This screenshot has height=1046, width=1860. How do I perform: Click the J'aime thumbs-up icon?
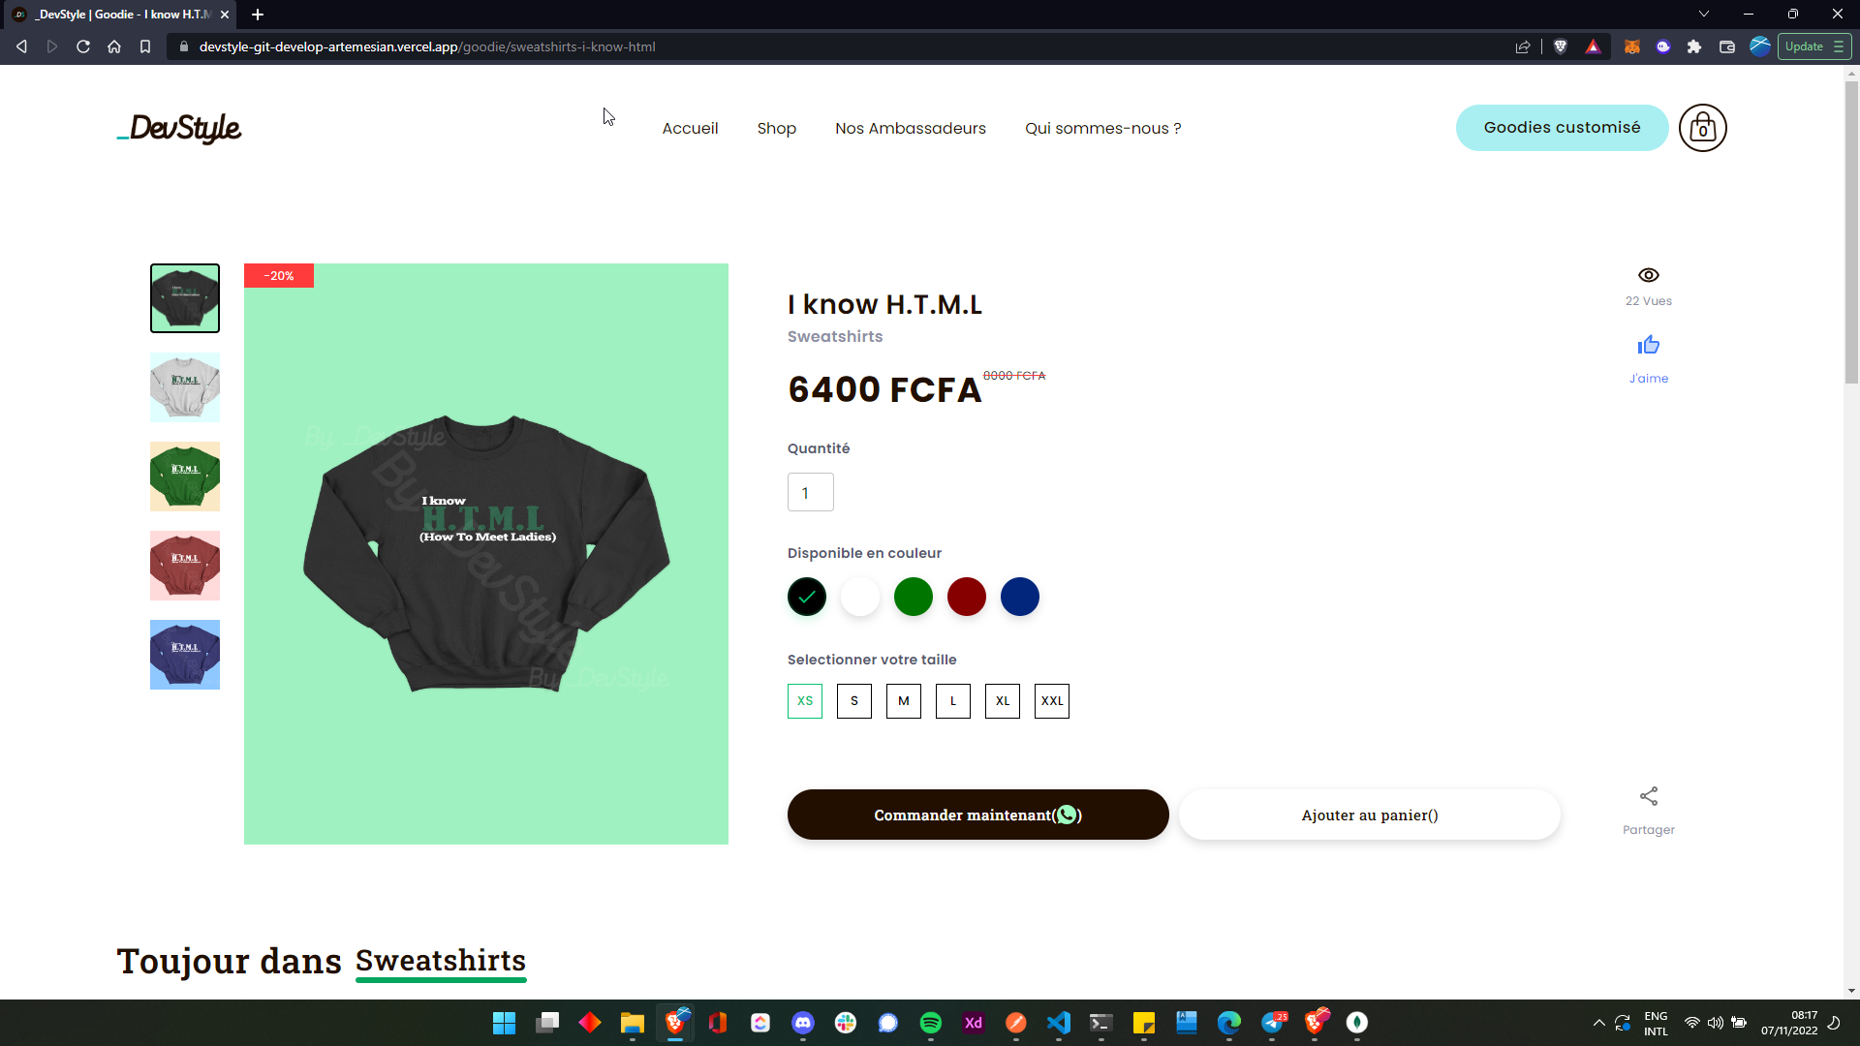tap(1648, 345)
